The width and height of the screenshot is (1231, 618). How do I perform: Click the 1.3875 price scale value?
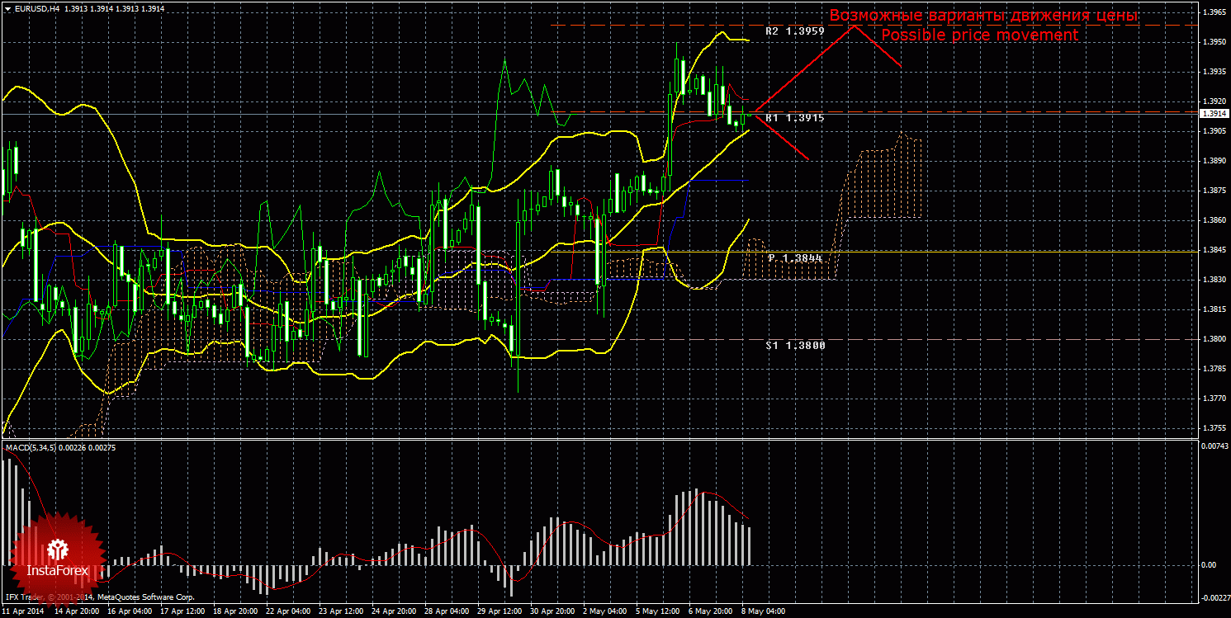pyautogui.click(x=1214, y=191)
